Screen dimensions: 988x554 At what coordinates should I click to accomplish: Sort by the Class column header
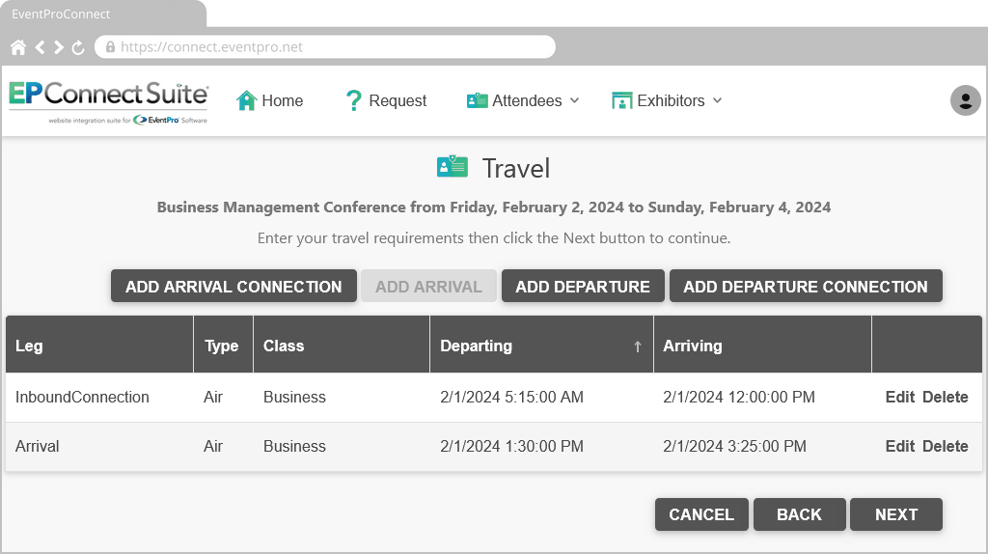click(342, 345)
